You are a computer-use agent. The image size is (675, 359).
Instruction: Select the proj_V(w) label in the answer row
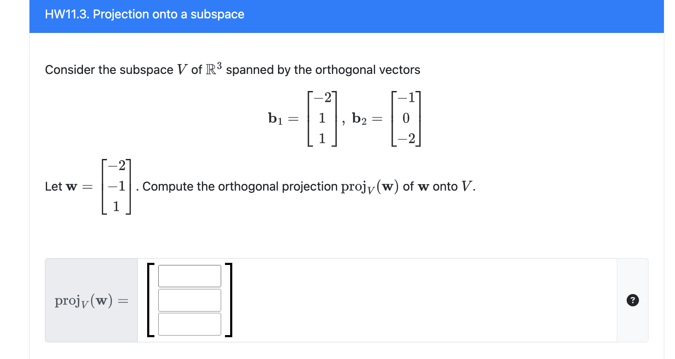coord(90,300)
